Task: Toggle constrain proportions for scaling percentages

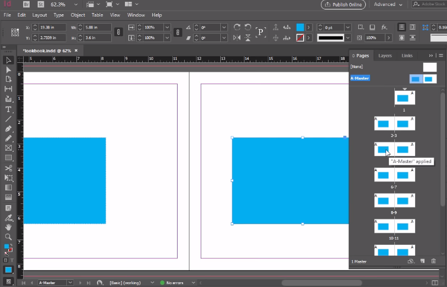Action: [x=178, y=32]
